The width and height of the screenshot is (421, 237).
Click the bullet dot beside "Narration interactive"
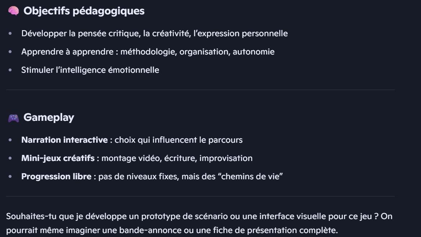(x=10, y=140)
